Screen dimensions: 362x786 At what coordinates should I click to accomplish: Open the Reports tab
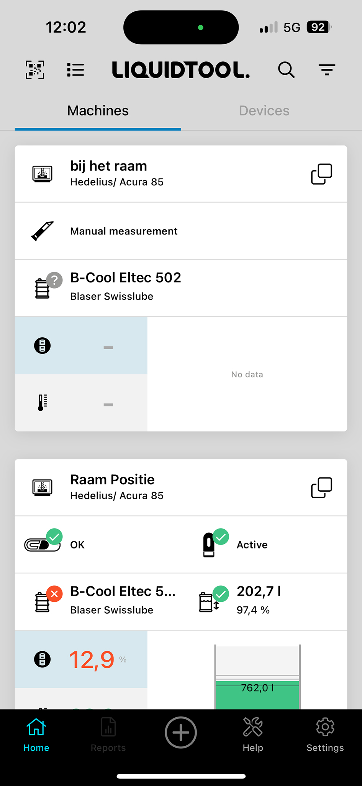[108, 734]
